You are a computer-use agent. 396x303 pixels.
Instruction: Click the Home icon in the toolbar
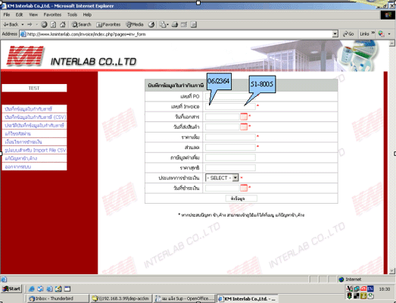coord(63,24)
